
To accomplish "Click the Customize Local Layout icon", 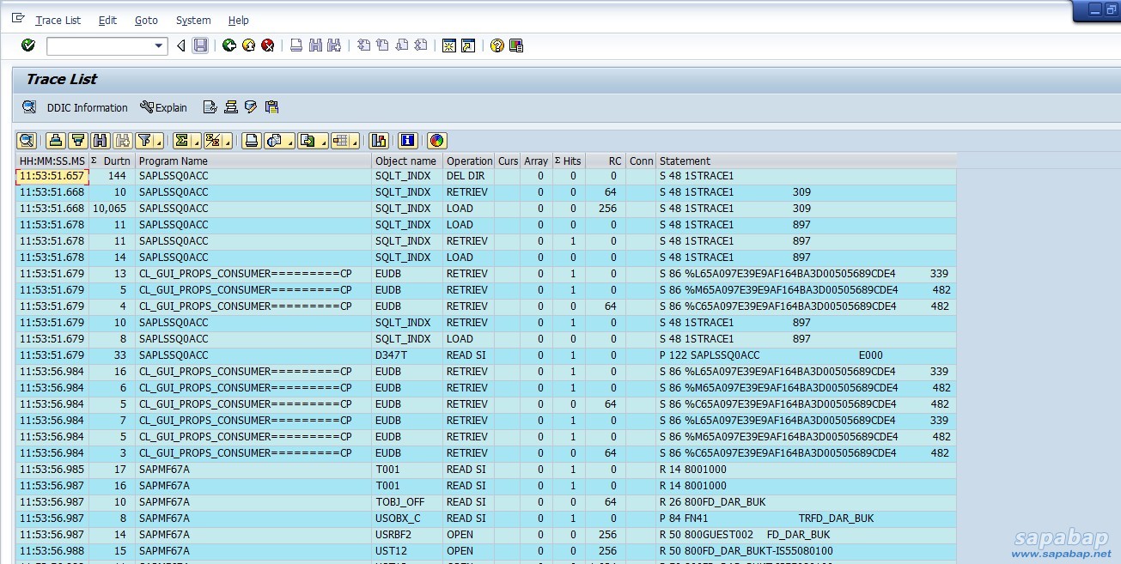I will pos(516,45).
